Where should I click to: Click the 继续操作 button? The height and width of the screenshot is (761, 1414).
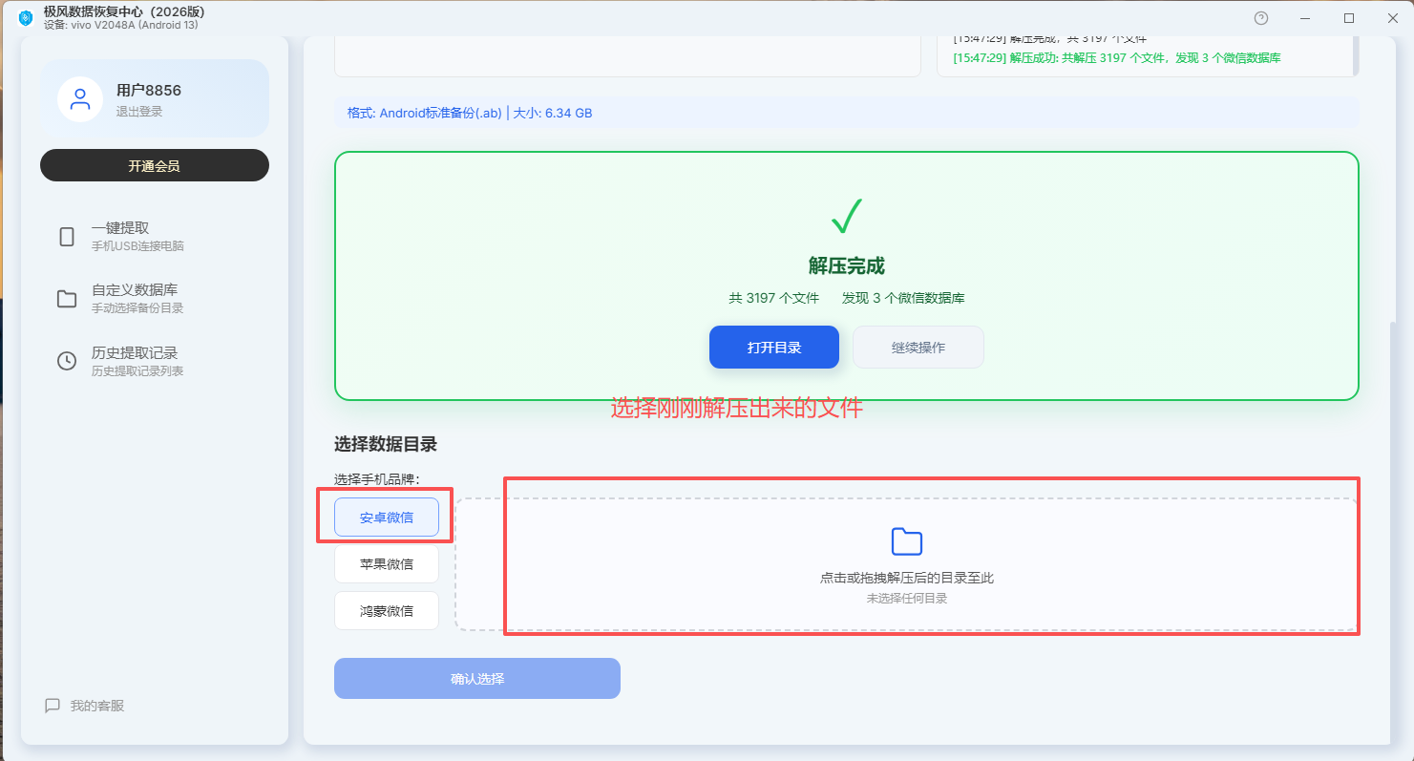pos(918,347)
